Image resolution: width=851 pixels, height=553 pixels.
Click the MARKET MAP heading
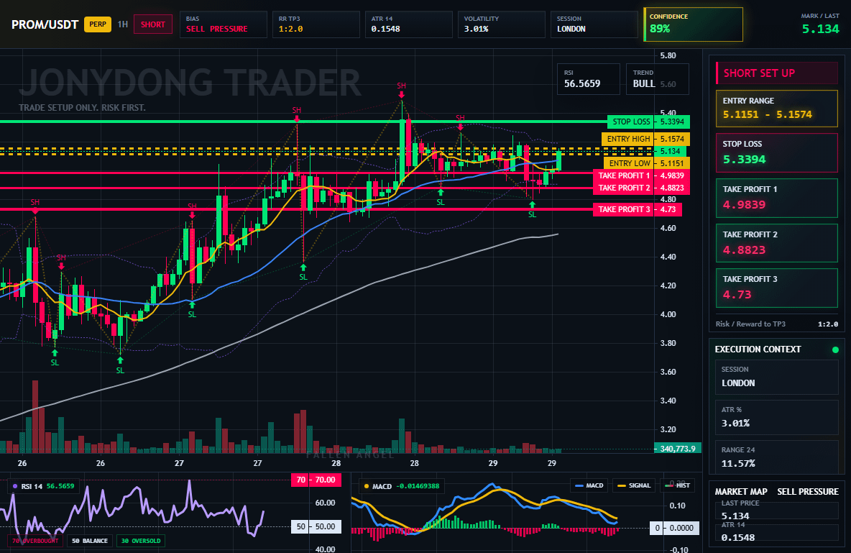tap(741, 492)
